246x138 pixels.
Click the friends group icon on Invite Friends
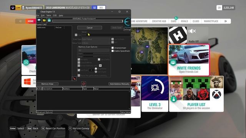point(173,62)
